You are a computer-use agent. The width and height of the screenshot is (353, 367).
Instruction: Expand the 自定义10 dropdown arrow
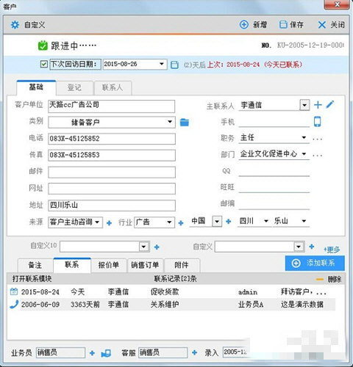pyautogui.click(x=144, y=247)
